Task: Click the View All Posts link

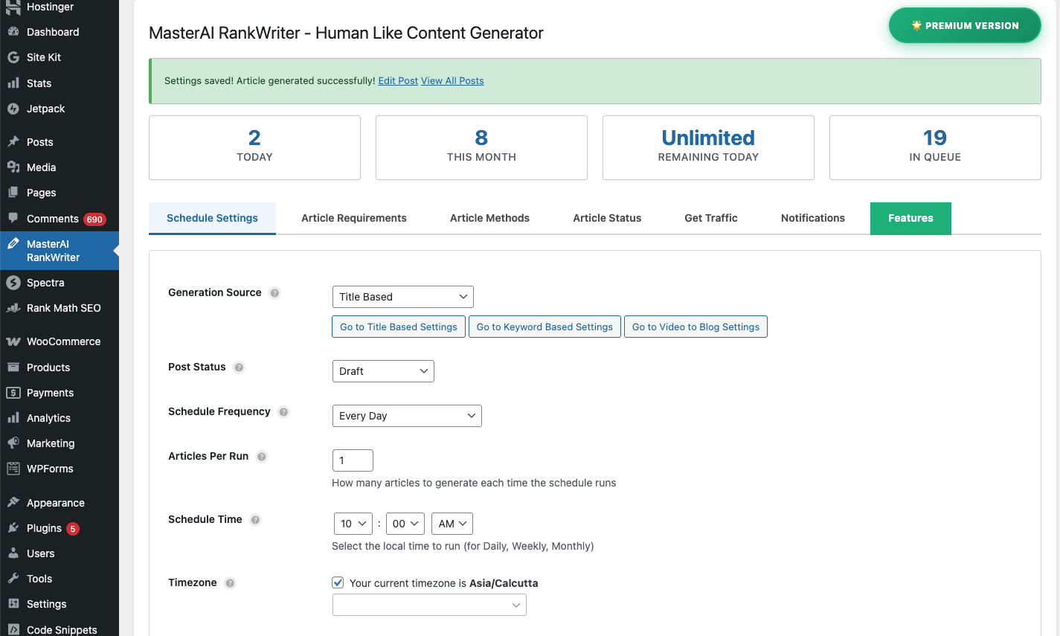Action: tap(452, 81)
